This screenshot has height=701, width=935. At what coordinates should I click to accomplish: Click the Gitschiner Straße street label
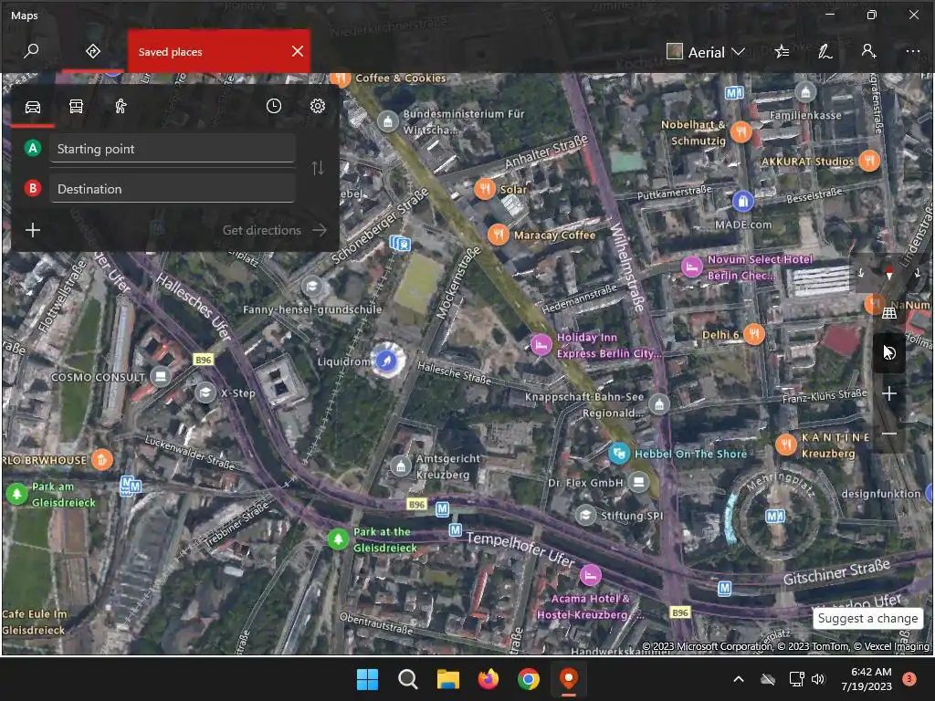(x=836, y=571)
